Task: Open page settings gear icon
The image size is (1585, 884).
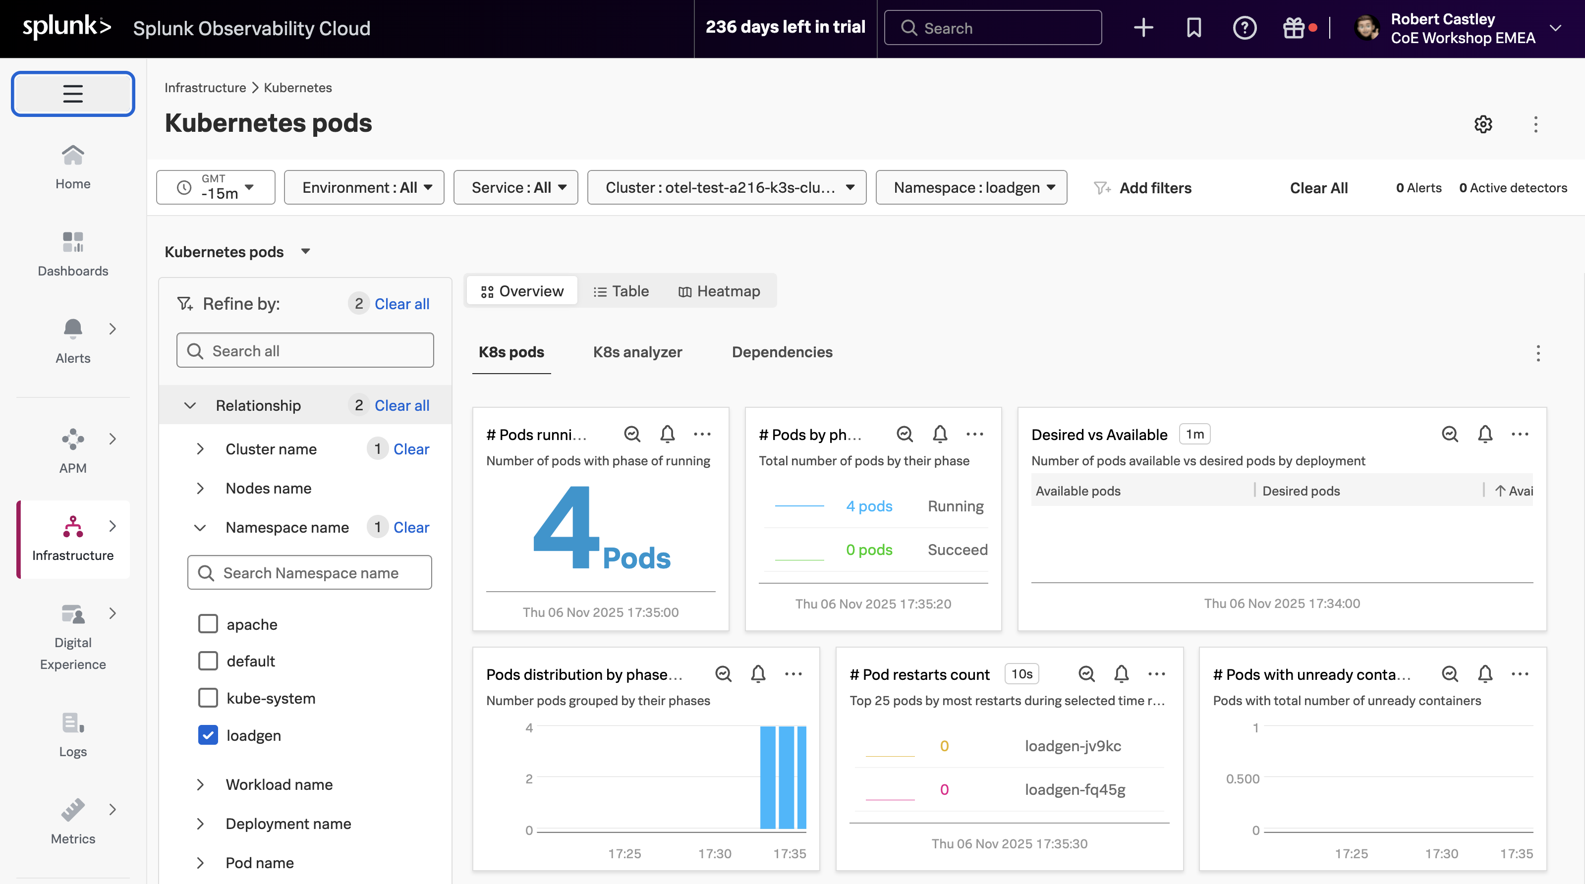Action: tap(1483, 124)
